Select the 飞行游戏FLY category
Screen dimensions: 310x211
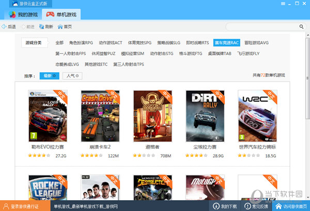click(249, 54)
